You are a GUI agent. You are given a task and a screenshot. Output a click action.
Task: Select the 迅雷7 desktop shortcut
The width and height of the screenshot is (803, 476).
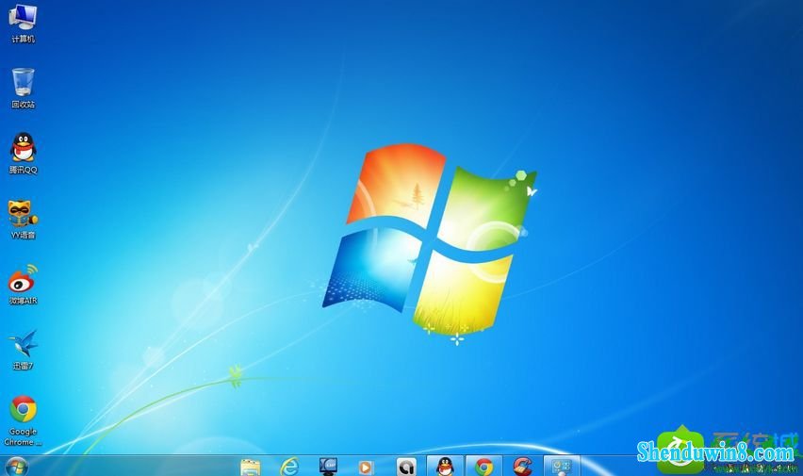23,350
